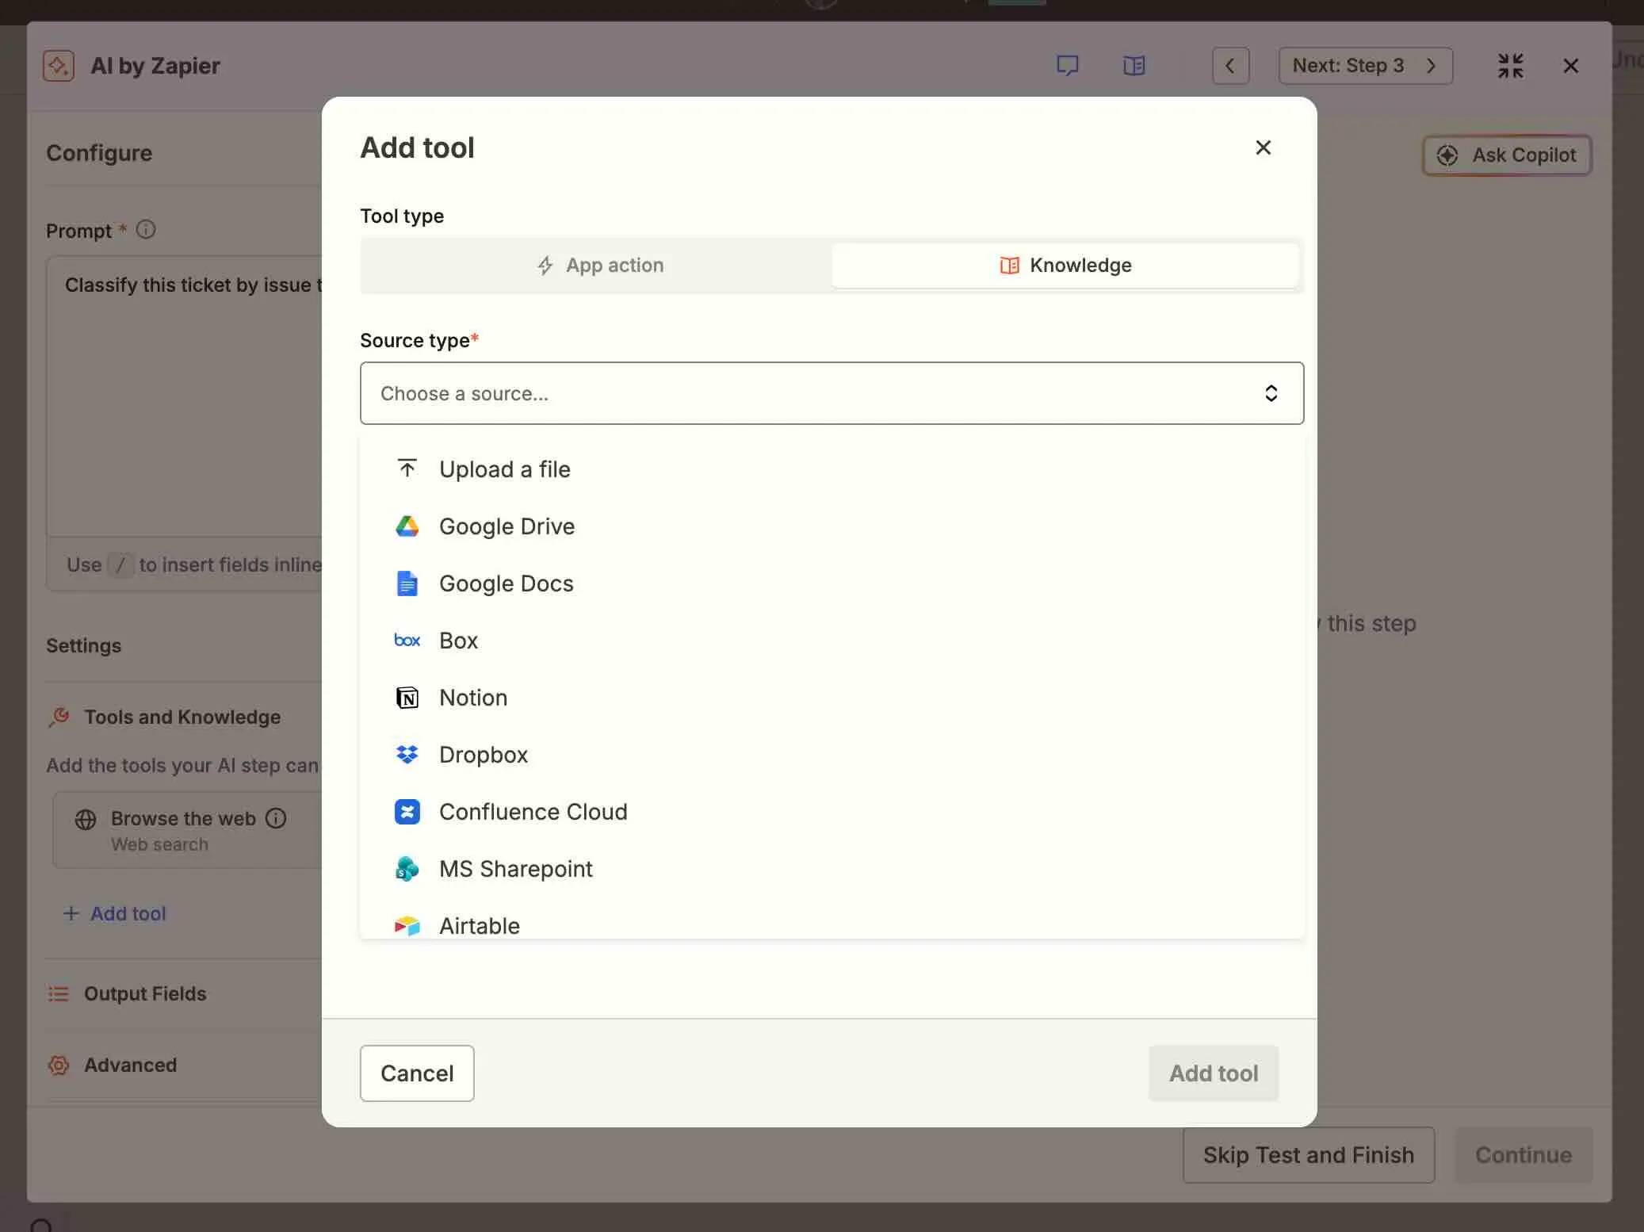Open the comments speech bubble icon
The height and width of the screenshot is (1232, 1644).
pos(1067,66)
